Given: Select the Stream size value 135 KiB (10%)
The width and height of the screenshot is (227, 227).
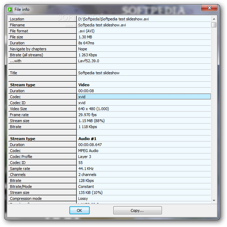Looking at the screenshot, I should pyautogui.click(x=90, y=193).
